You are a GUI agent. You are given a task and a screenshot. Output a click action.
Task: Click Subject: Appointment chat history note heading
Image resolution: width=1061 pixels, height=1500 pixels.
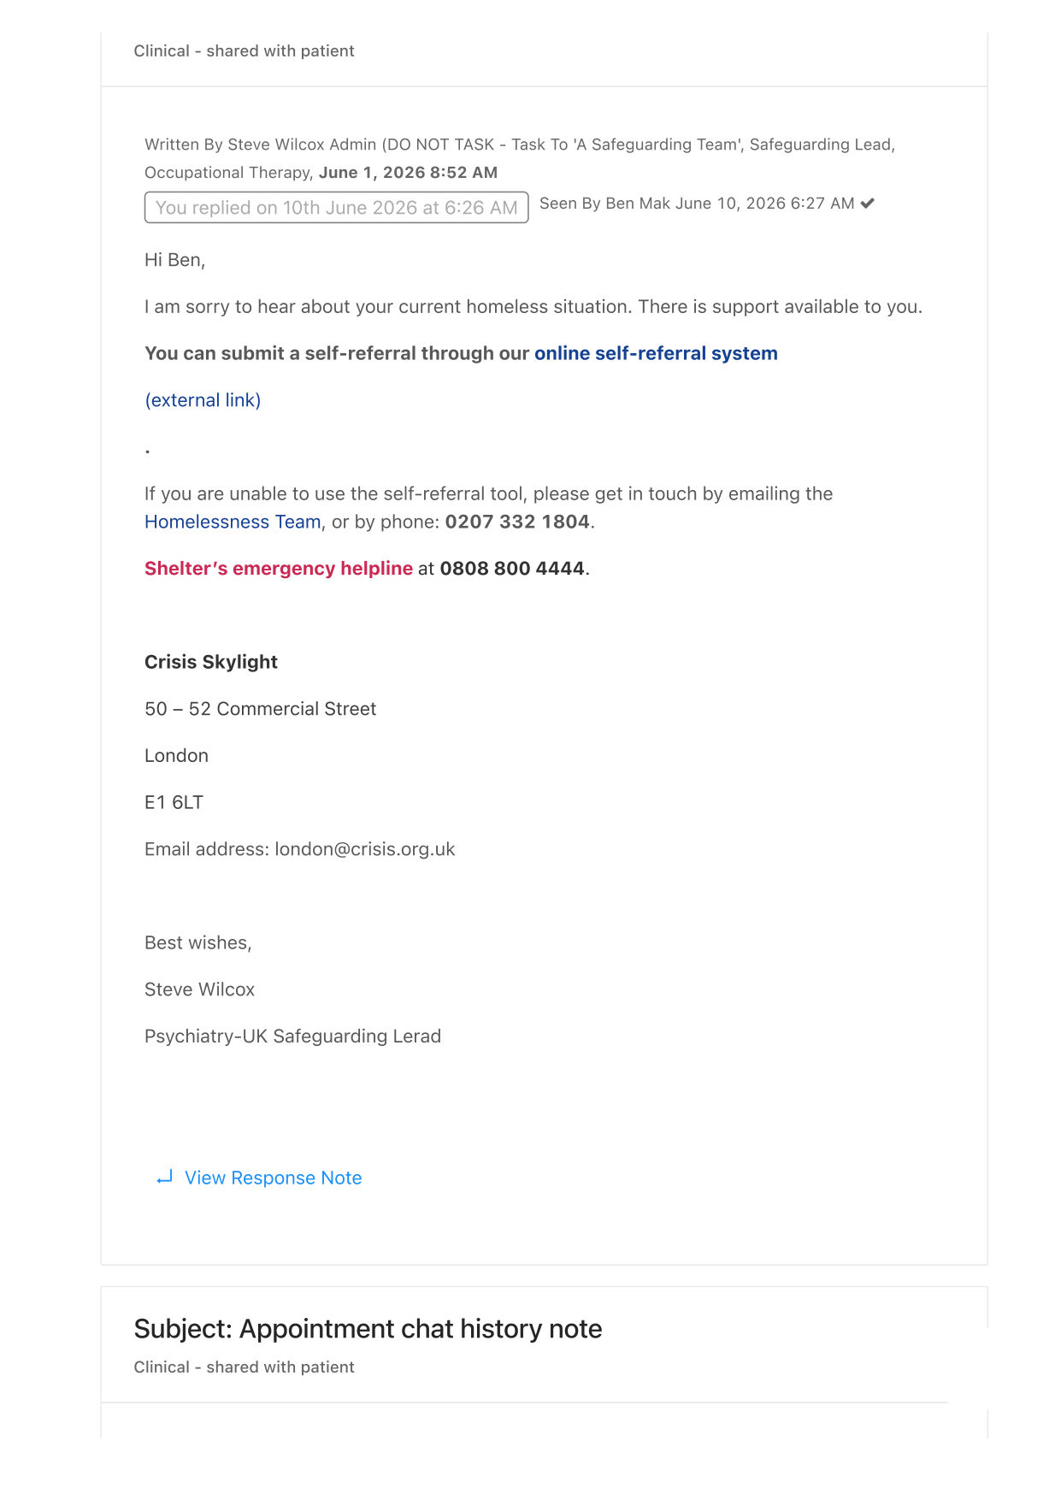(368, 1329)
